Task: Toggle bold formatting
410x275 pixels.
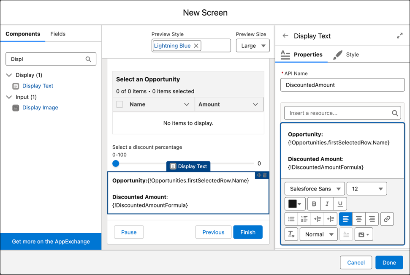Action: coord(314,204)
